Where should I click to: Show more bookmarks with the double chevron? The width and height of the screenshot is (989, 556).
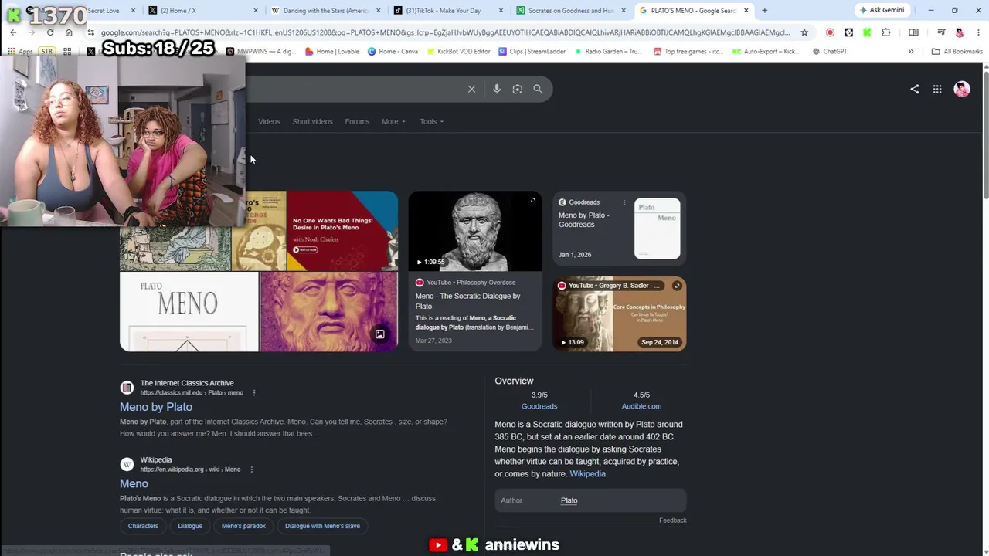[910, 52]
